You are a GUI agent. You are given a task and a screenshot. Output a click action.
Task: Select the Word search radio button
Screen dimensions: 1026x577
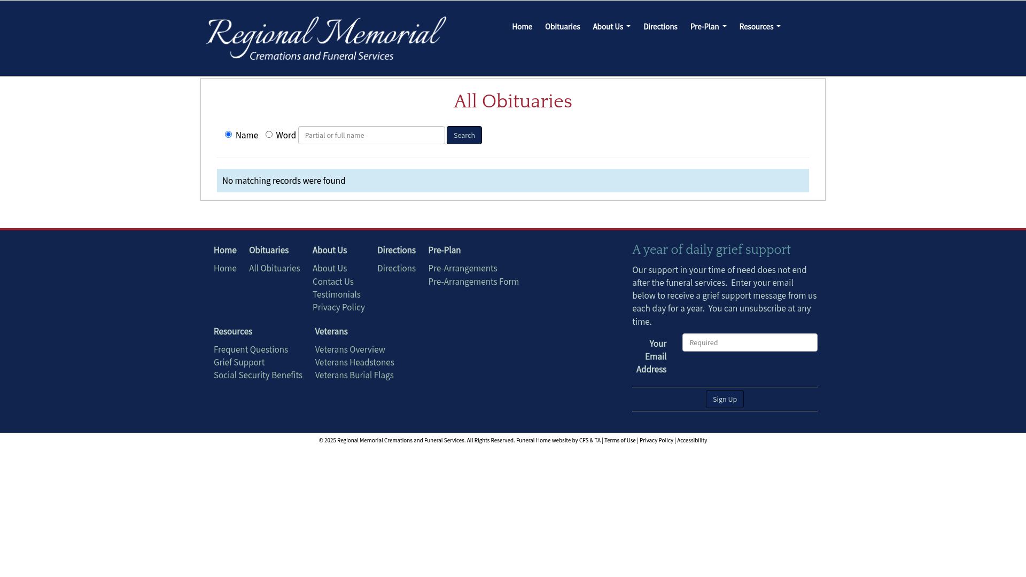coord(269,135)
